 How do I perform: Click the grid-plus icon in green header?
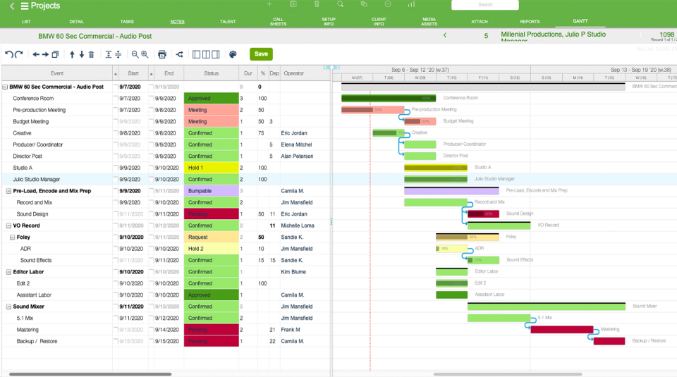pos(293,4)
